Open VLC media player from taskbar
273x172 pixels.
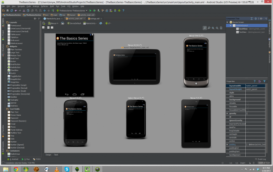coord(57,169)
